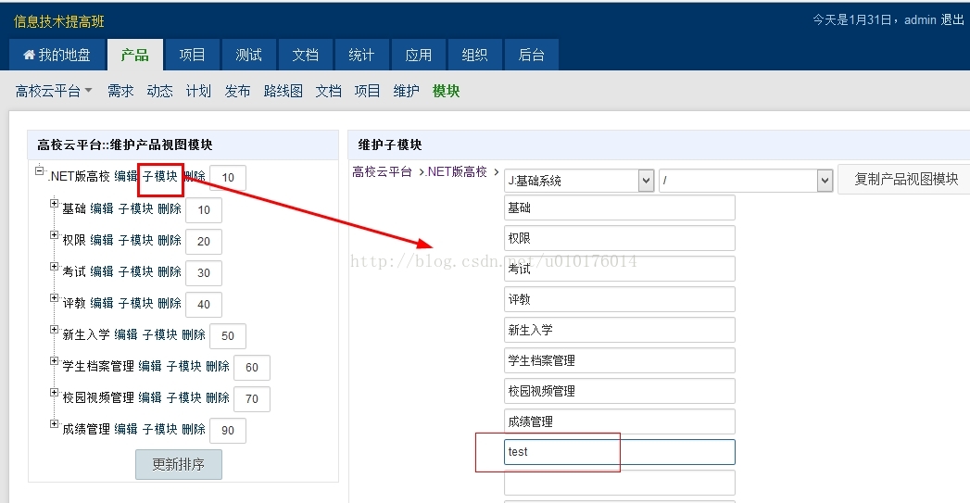Open the J:基础系统 dropdown
Image resolution: width=970 pixels, height=503 pixels.
pyautogui.click(x=580, y=181)
